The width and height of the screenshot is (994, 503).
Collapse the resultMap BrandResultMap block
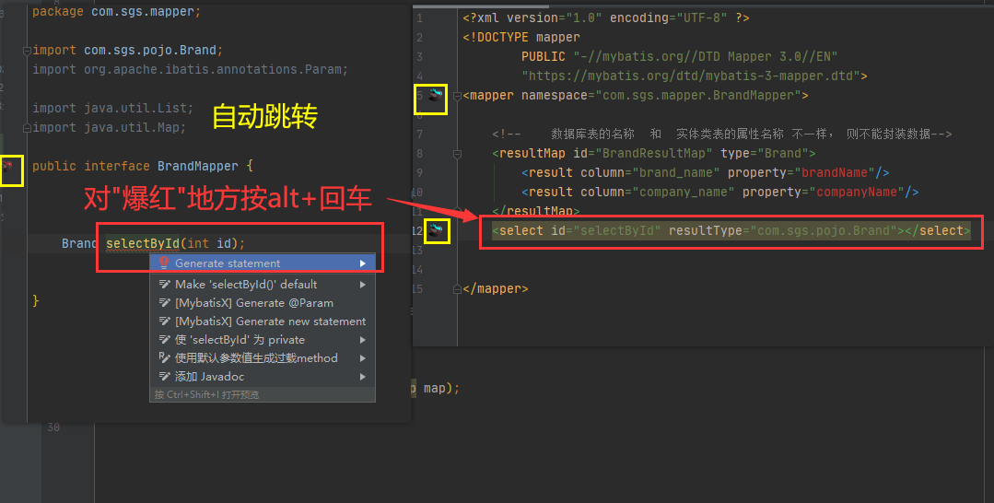point(457,154)
